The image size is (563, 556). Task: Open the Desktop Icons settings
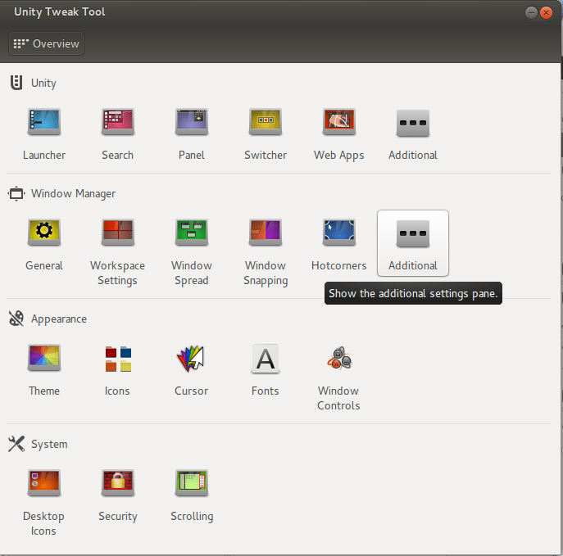coord(44,483)
